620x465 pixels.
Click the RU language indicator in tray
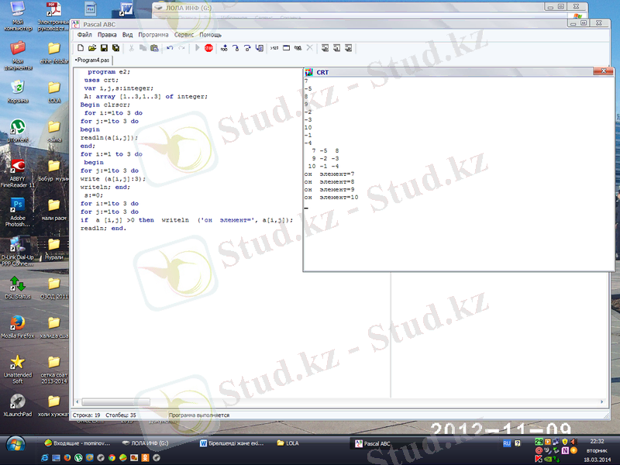[x=508, y=443]
